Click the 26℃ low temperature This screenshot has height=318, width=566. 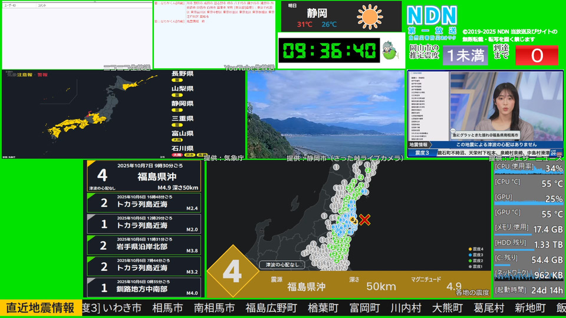(329, 25)
